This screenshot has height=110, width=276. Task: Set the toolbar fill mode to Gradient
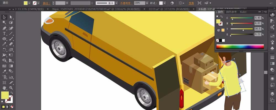click(x=7, y=107)
